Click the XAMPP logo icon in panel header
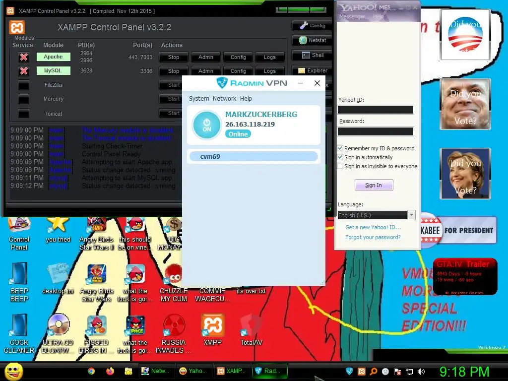The image size is (508, 381). pos(17,27)
